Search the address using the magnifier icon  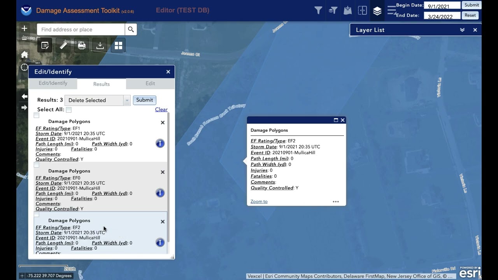(131, 30)
